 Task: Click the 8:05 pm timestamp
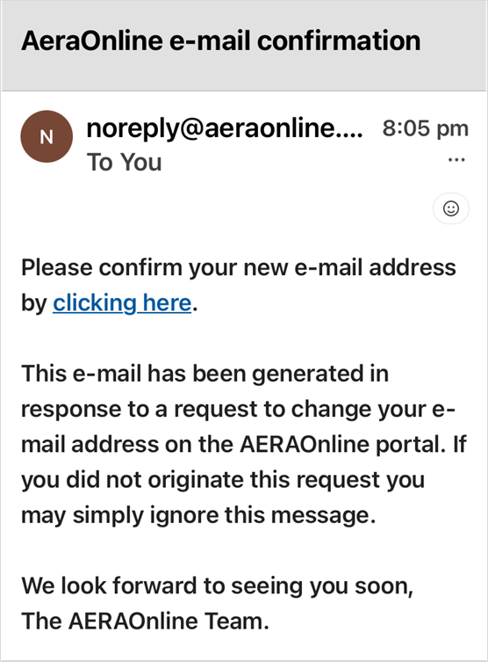(425, 128)
